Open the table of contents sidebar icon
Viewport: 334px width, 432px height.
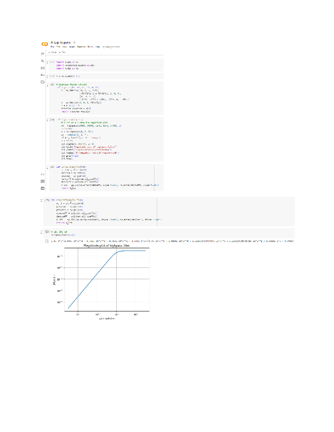43,54
